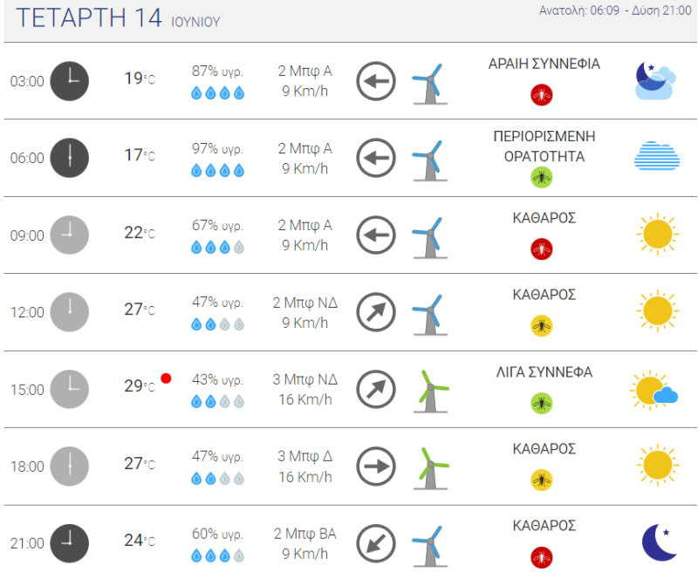Click the southwest wind arrow at 12:00
Screen dimensions: 698x579
(x=376, y=312)
